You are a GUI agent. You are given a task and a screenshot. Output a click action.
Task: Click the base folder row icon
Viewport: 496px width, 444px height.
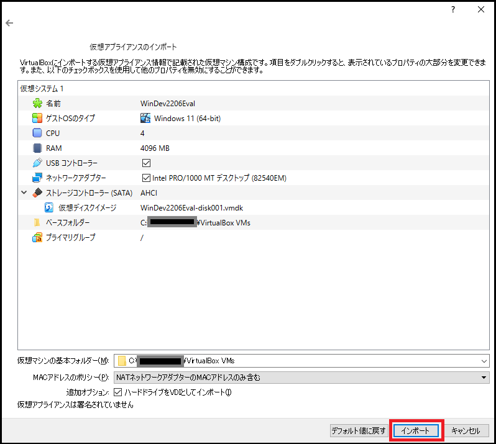click(x=37, y=222)
